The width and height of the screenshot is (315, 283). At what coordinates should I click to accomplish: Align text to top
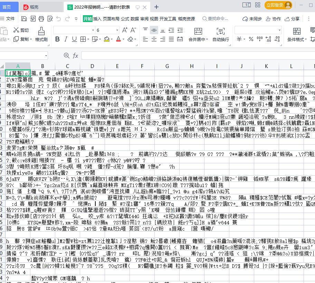click(x=145, y=30)
